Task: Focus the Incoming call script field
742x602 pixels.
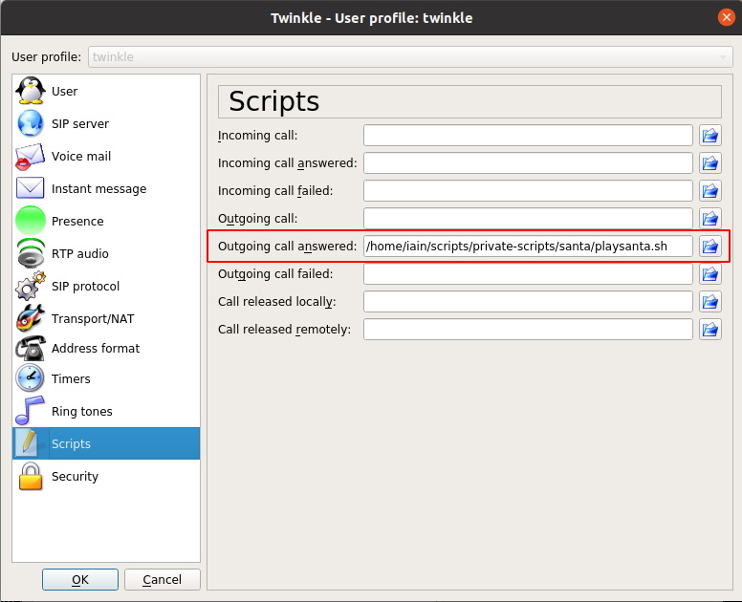Action: pos(528,136)
